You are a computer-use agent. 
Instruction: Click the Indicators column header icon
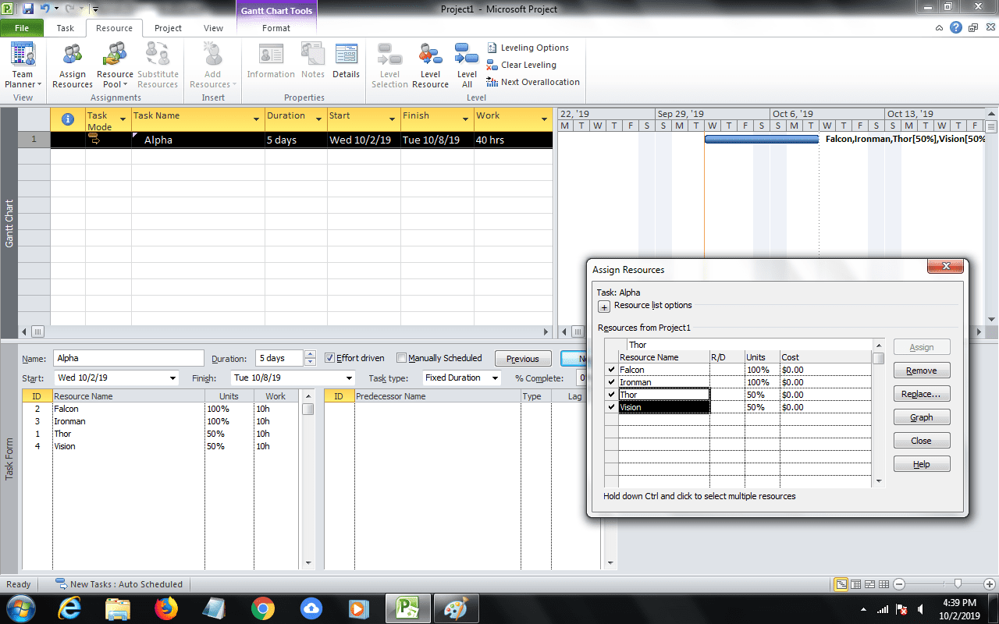68,119
